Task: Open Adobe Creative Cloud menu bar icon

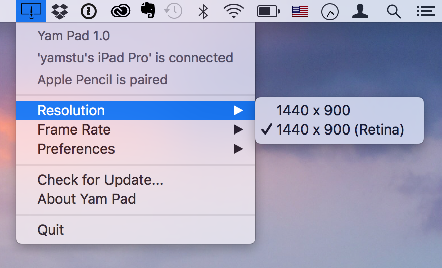Action: click(x=121, y=11)
